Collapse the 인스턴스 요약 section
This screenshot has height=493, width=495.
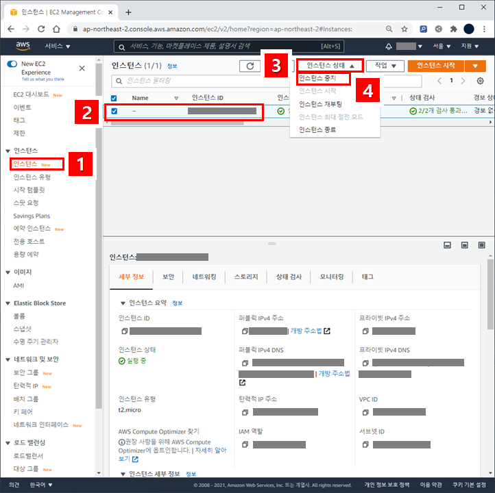123,303
